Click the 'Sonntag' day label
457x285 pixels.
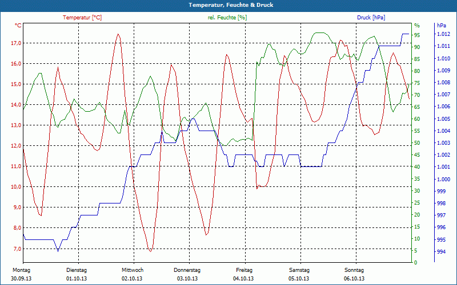pyautogui.click(x=354, y=270)
